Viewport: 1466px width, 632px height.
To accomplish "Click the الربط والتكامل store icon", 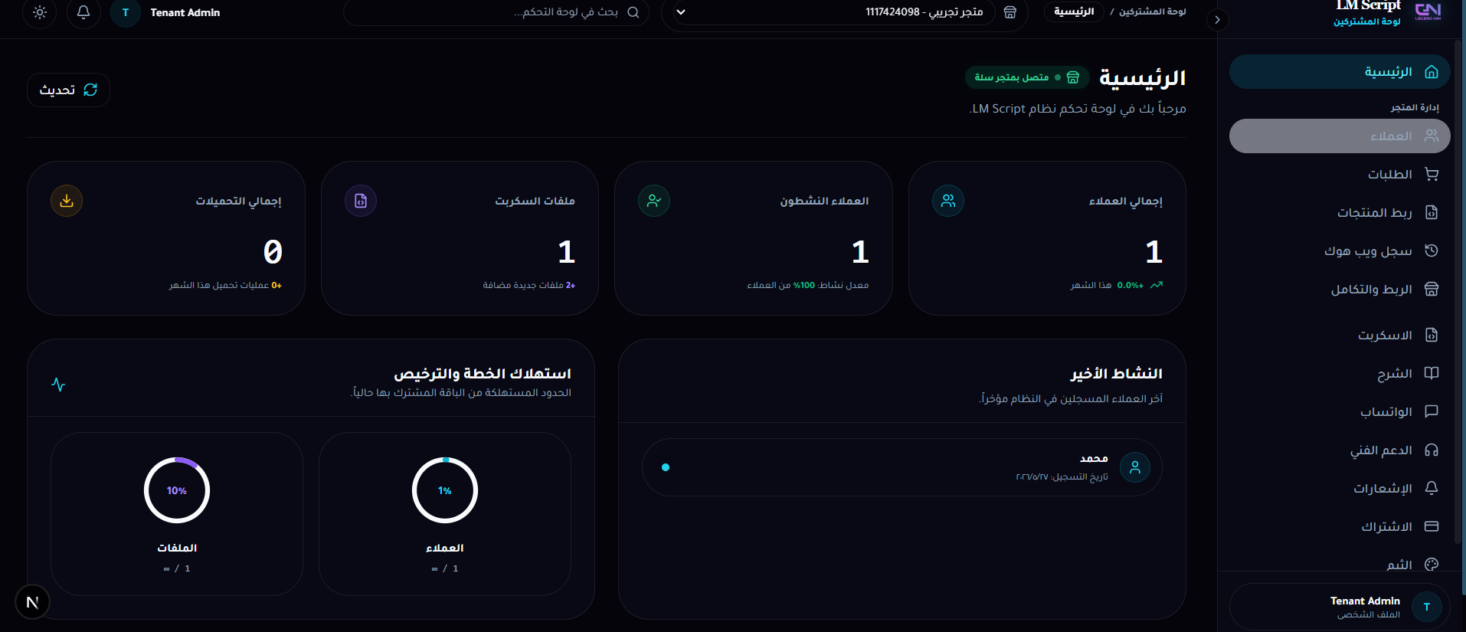I will pyautogui.click(x=1432, y=289).
